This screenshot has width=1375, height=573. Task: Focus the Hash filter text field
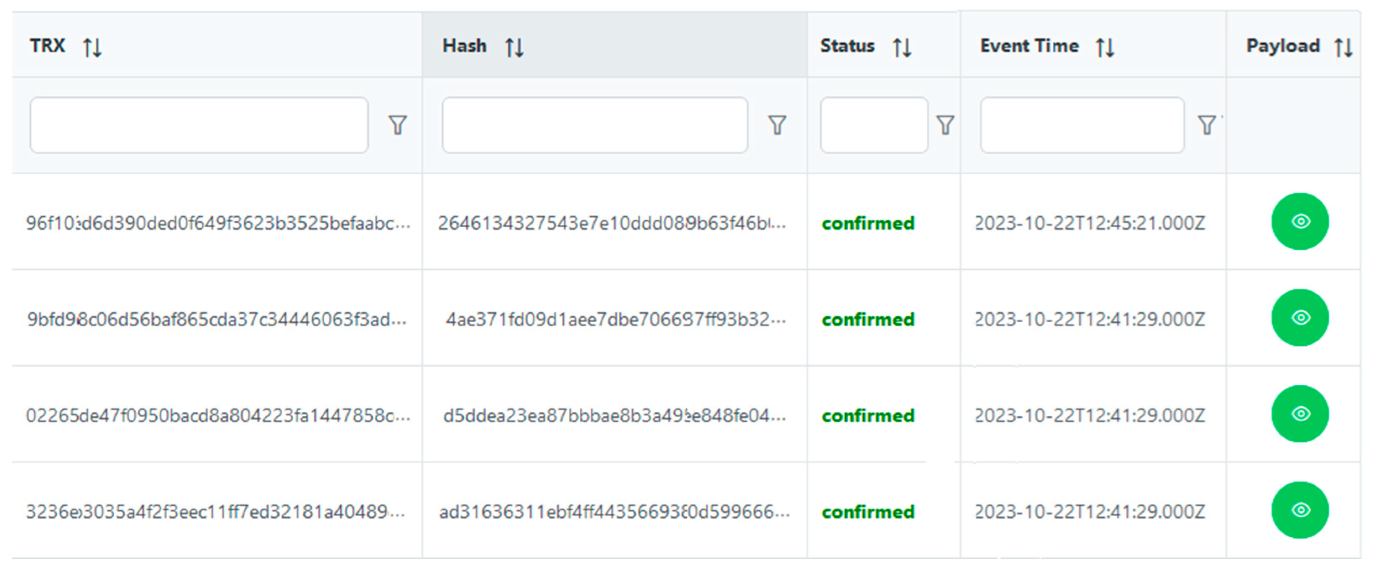pos(594,125)
